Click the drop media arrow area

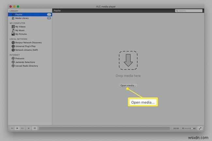point(128,60)
